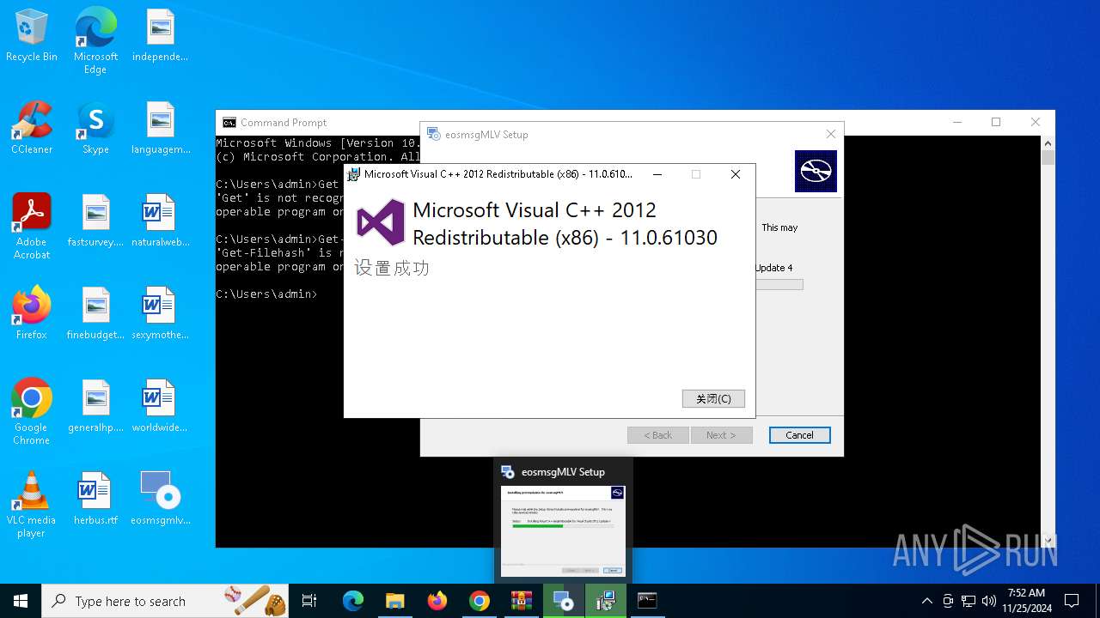Open File Explorer on the taskbar
The height and width of the screenshot is (618, 1100).
click(395, 601)
